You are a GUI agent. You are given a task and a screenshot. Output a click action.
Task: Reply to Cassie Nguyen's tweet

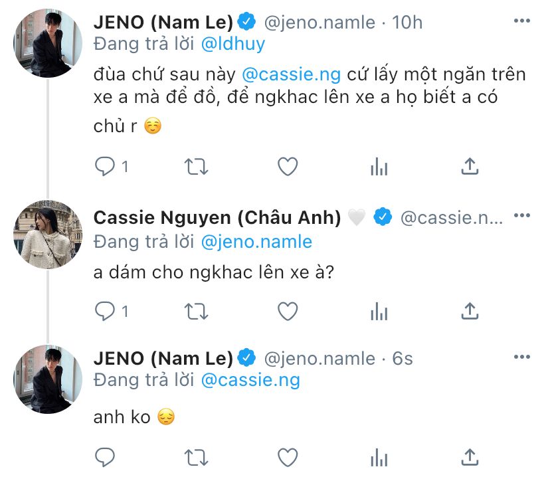pos(105,310)
